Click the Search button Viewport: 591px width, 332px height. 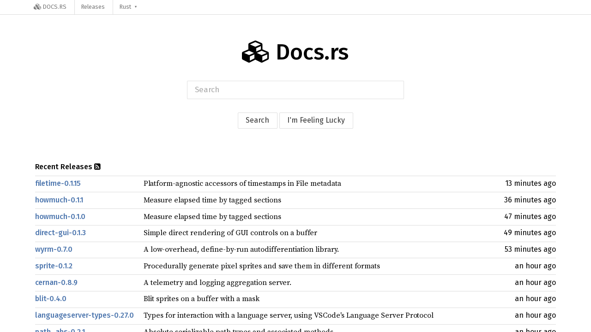258,120
